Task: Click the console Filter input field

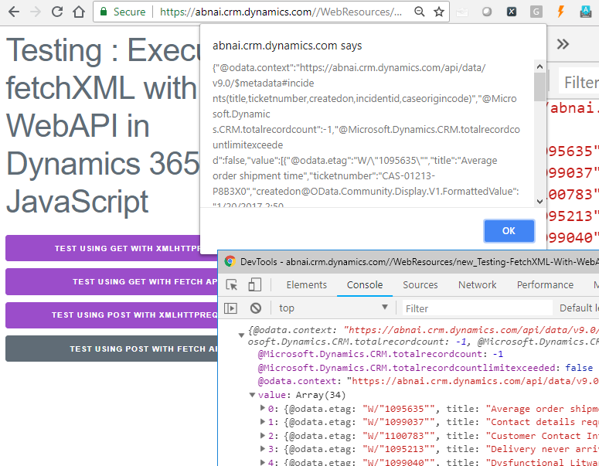Action: [478, 308]
